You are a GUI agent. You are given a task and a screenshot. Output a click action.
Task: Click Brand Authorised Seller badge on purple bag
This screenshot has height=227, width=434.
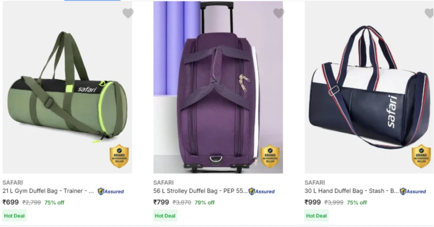[x=270, y=156]
